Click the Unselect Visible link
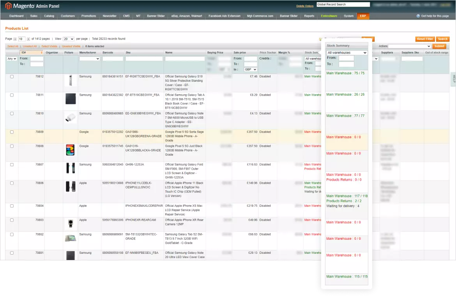Viewport: 456px width, 297px height. pyautogui.click(x=71, y=46)
